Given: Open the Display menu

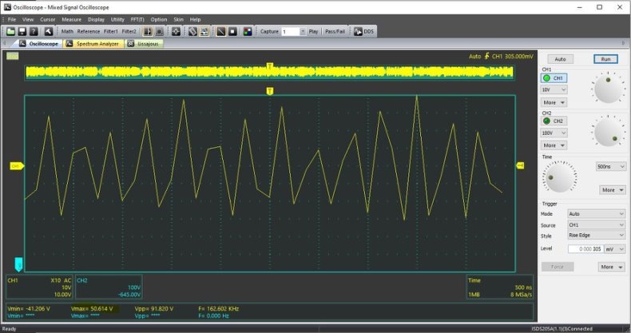Looking at the screenshot, I should coord(96,19).
